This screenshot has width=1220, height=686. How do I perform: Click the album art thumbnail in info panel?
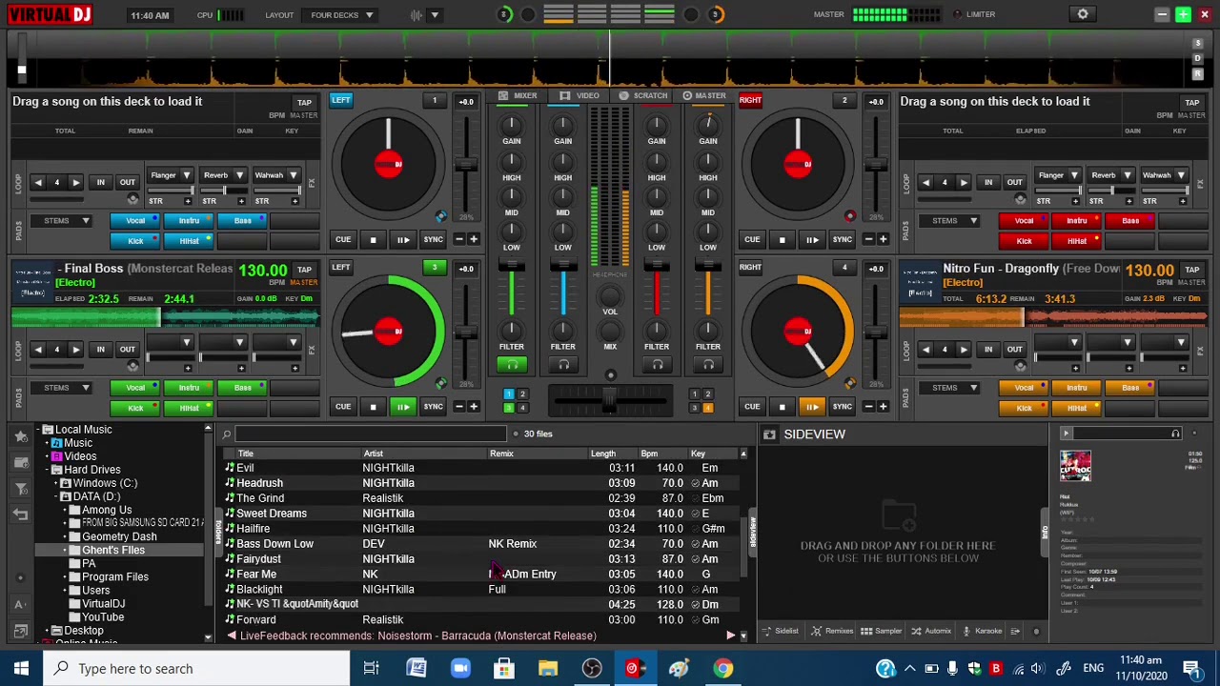pyautogui.click(x=1075, y=465)
